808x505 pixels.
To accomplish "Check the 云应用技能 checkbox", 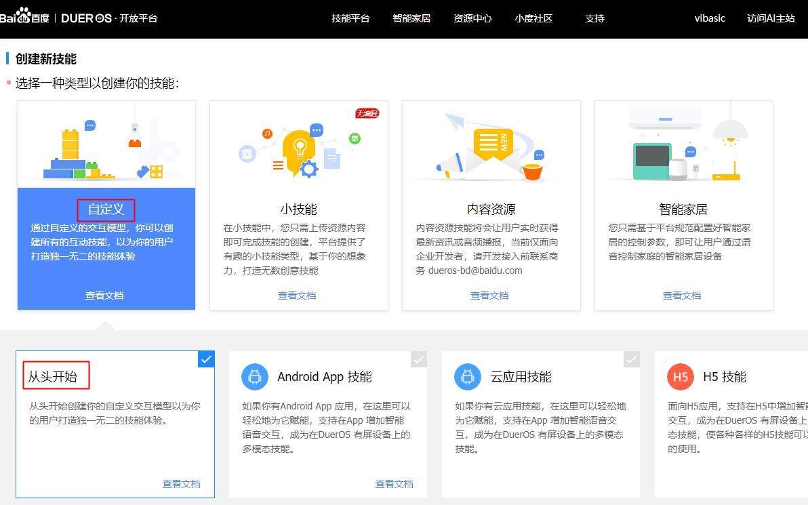I will [x=631, y=359].
